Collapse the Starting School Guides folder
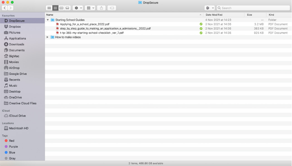 click(x=48, y=20)
